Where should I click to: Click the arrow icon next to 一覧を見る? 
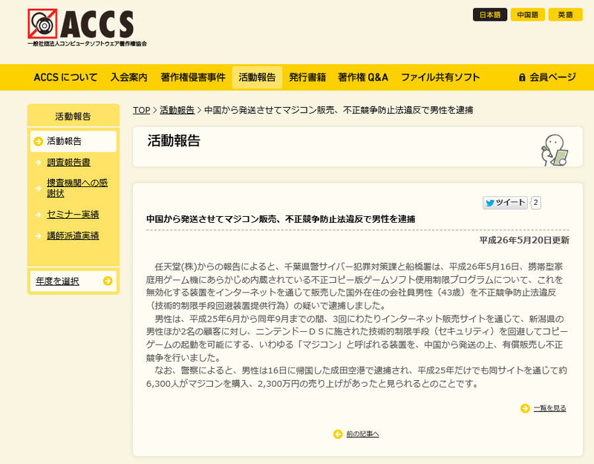click(x=525, y=408)
